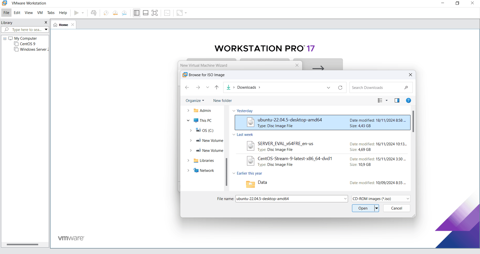Click the file list vertical scrollbar
480x254 pixels.
point(413,122)
